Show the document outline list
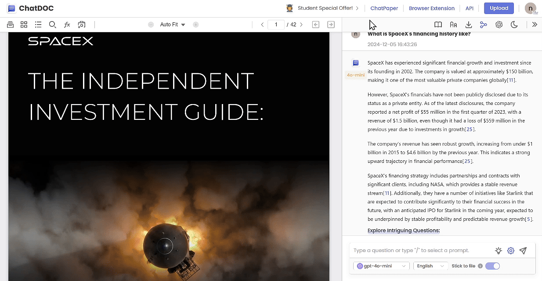This screenshot has width=542, height=281. [38, 25]
